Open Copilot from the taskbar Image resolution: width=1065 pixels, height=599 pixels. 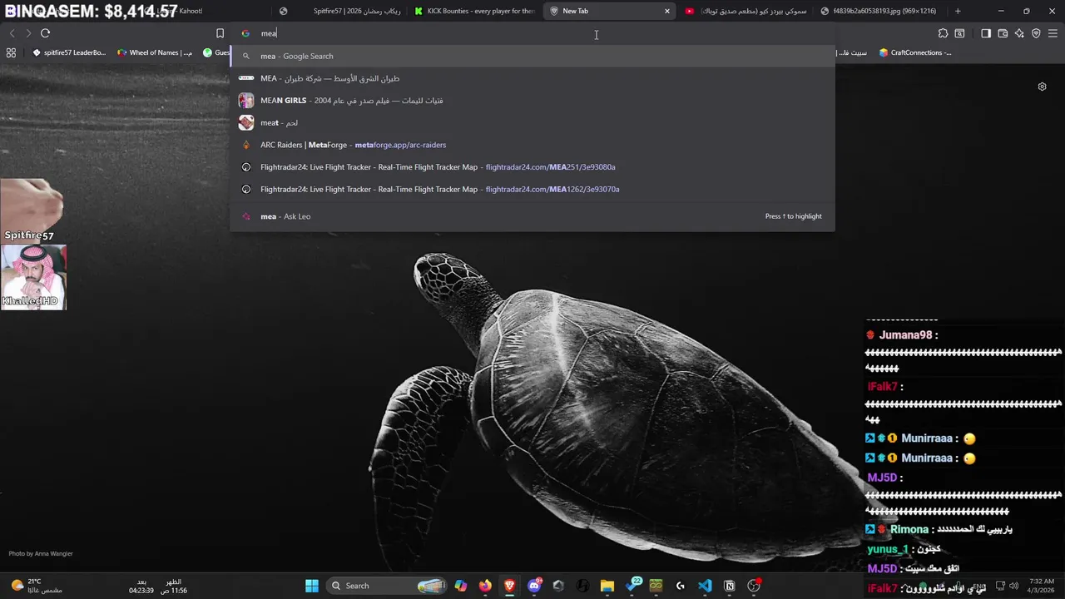(x=460, y=586)
